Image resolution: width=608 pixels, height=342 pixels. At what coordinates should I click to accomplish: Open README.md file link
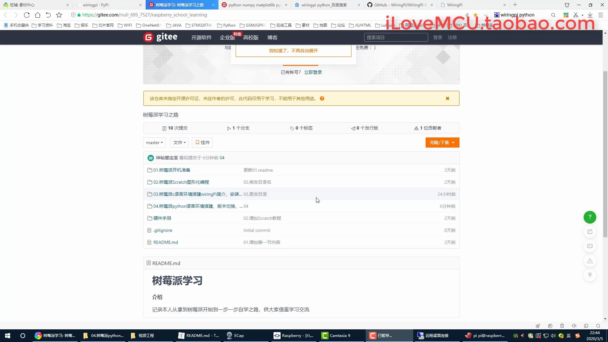[x=166, y=242]
